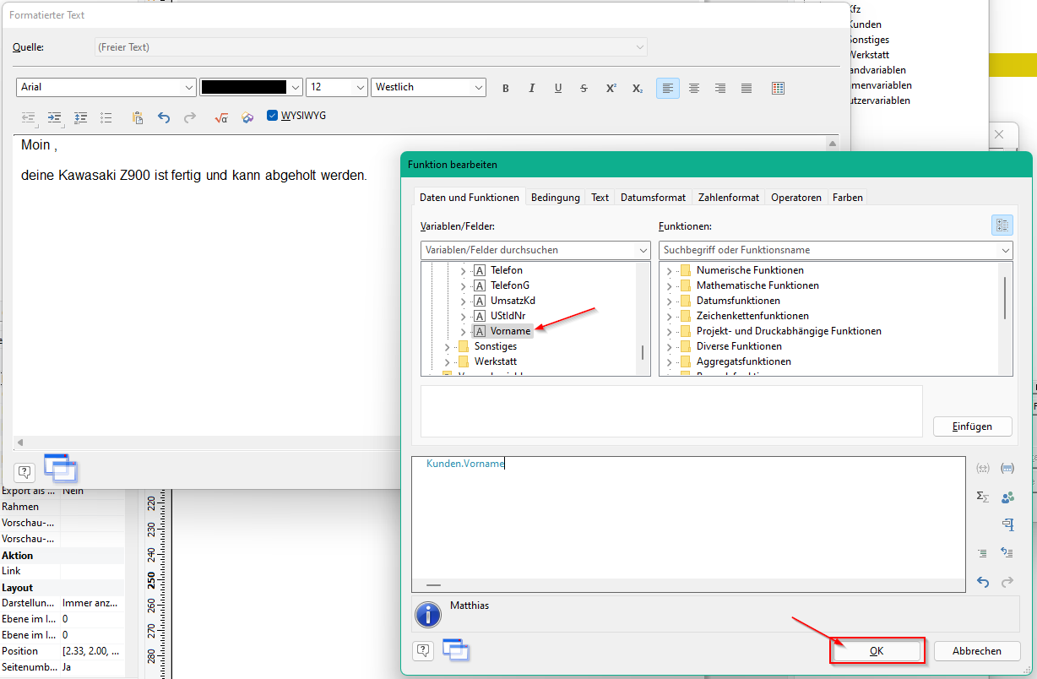The height and width of the screenshot is (679, 1037).
Task: Expand the Werkstatt folder in variables
Action: click(447, 361)
